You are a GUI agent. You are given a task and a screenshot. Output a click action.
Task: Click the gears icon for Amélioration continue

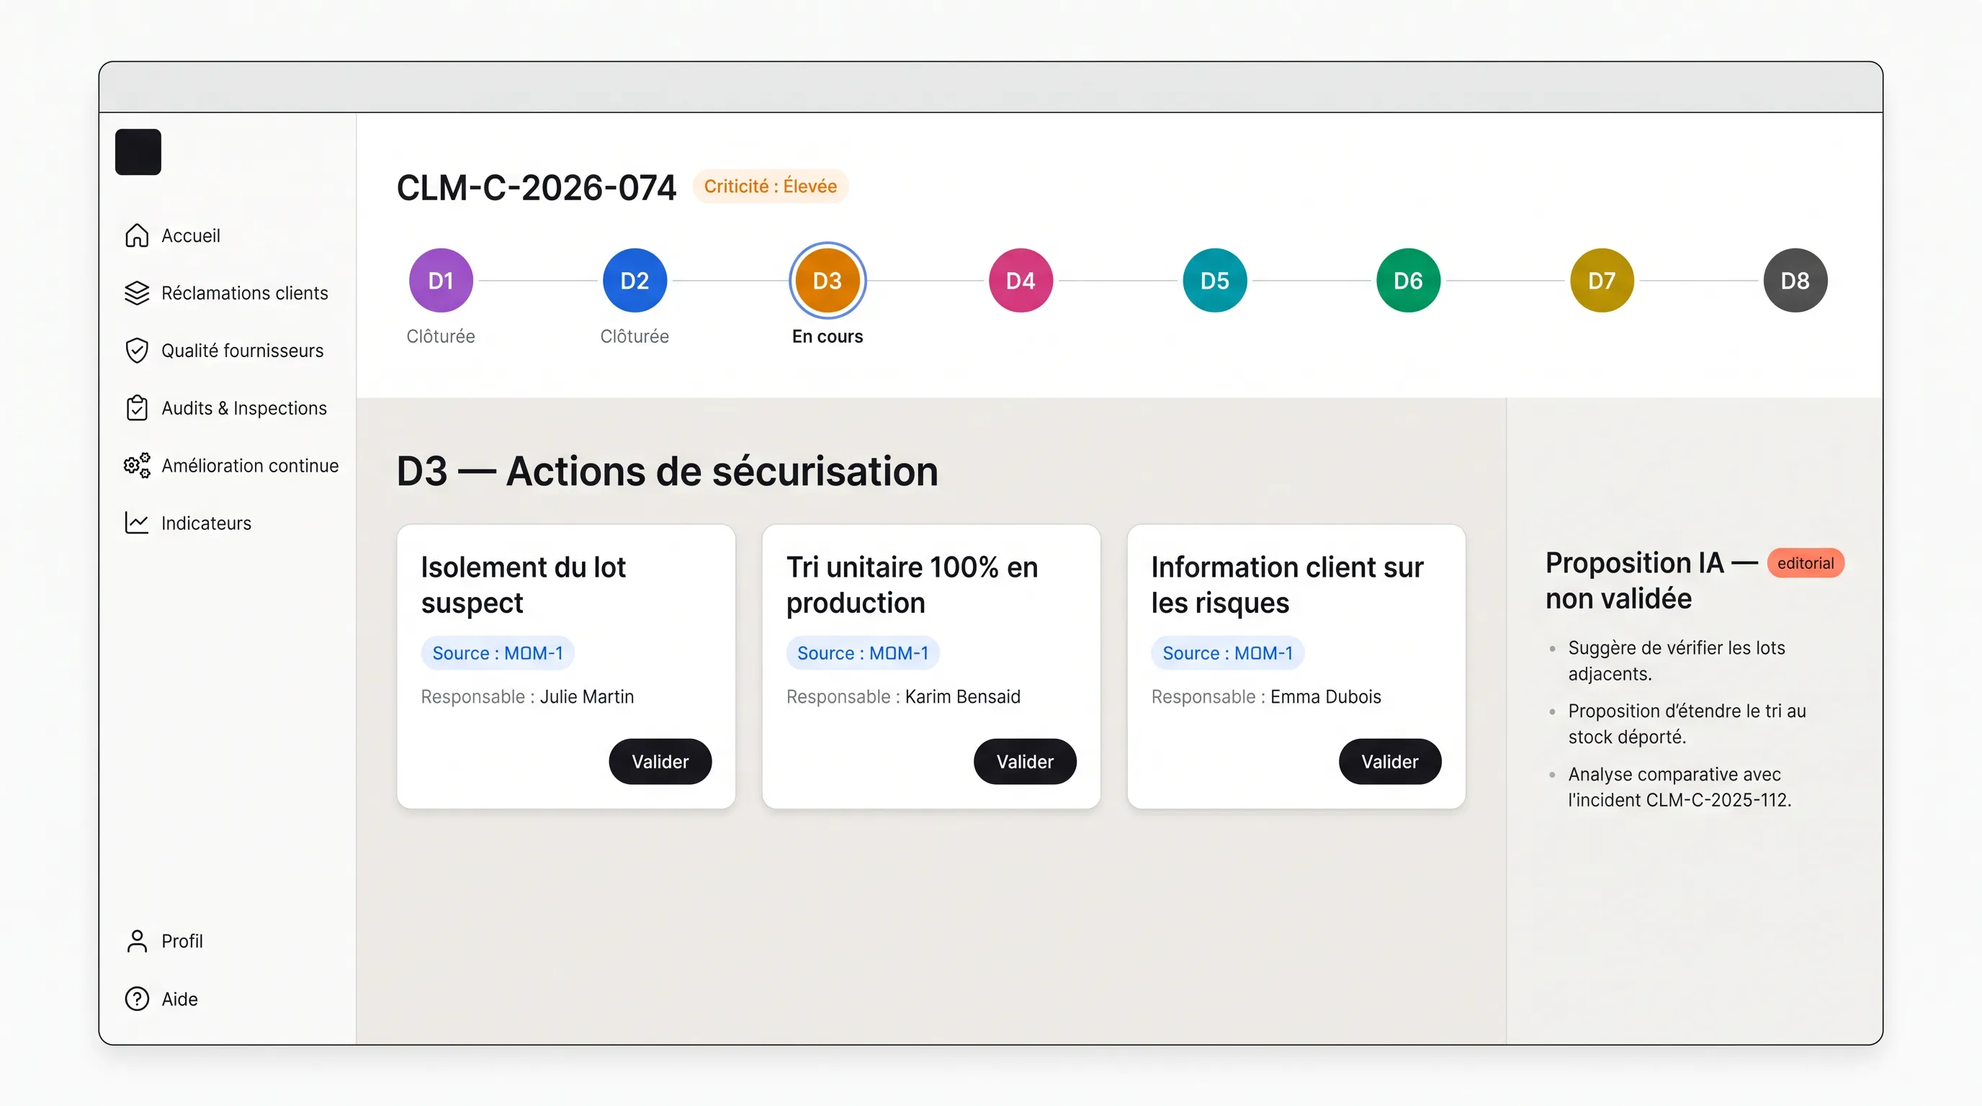pyautogui.click(x=137, y=465)
